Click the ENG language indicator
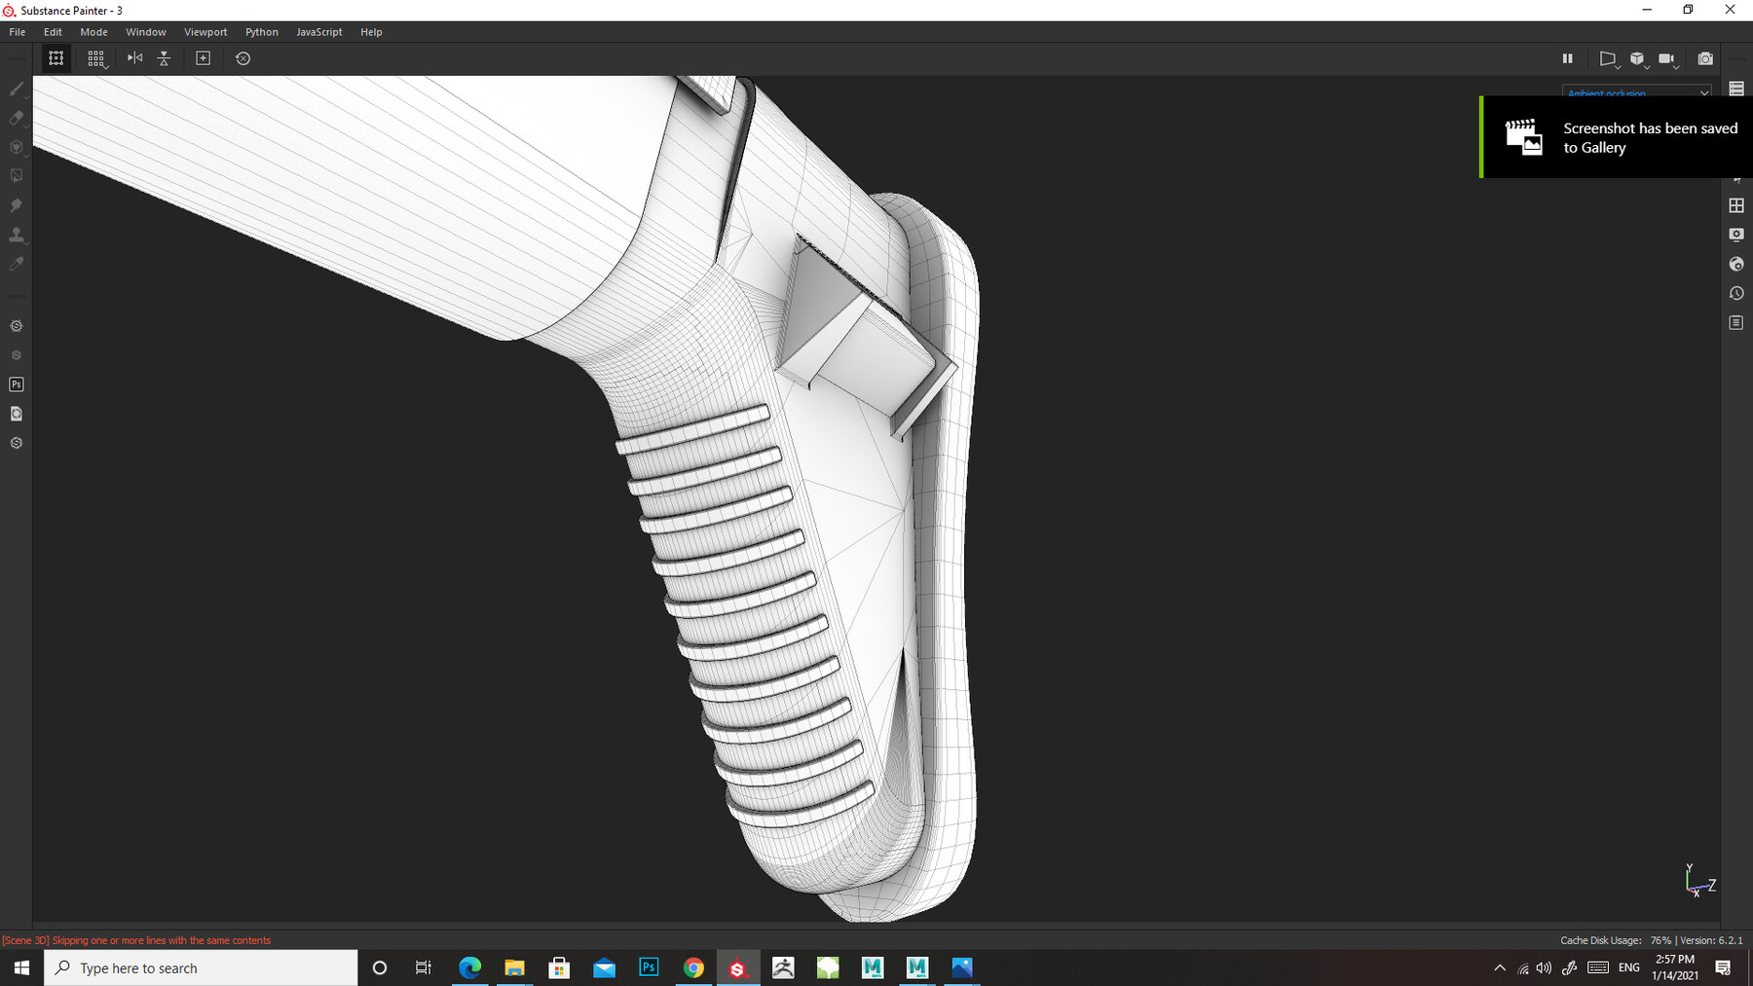This screenshot has width=1753, height=986. click(x=1629, y=968)
